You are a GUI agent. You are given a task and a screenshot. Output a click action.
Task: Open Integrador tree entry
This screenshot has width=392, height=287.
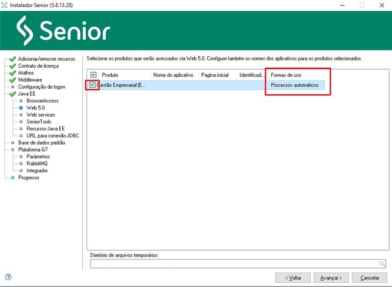[x=37, y=171]
